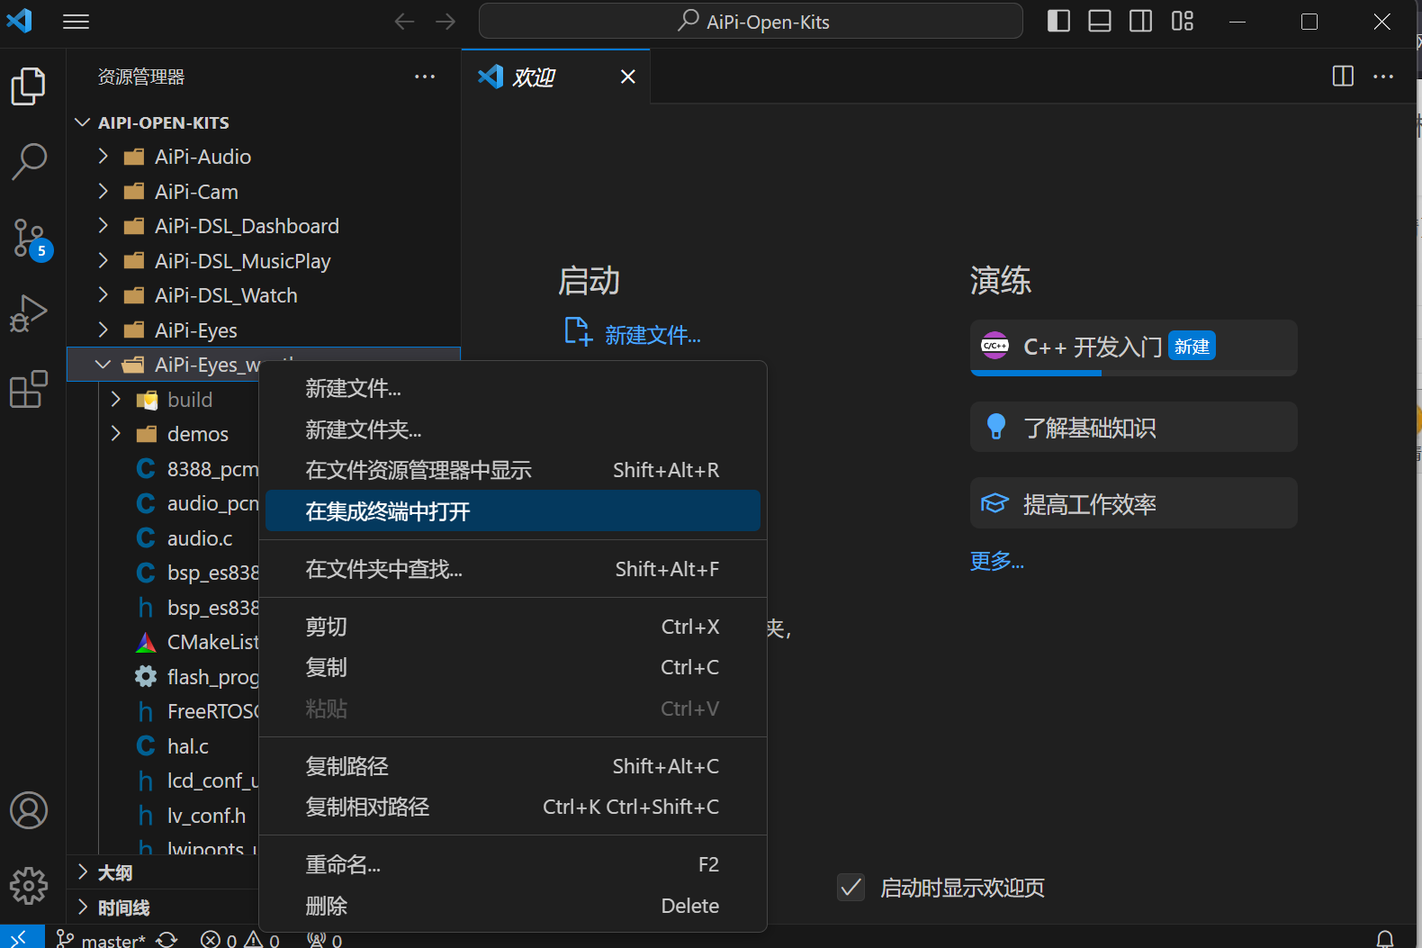This screenshot has height=948, width=1422.
Task: Collapse the AIPI-OPEN-KITS root section
Action: click(x=265, y=122)
